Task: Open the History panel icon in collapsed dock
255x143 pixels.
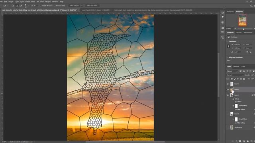Action: (222, 13)
